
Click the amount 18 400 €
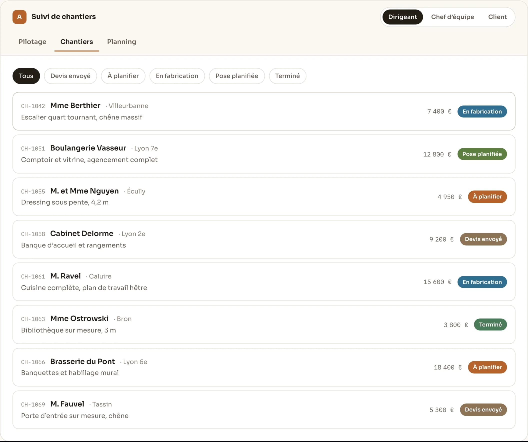447,367
